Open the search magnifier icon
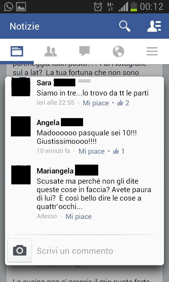Image resolution: width=169 pixels, height=282 pixels. (125, 26)
